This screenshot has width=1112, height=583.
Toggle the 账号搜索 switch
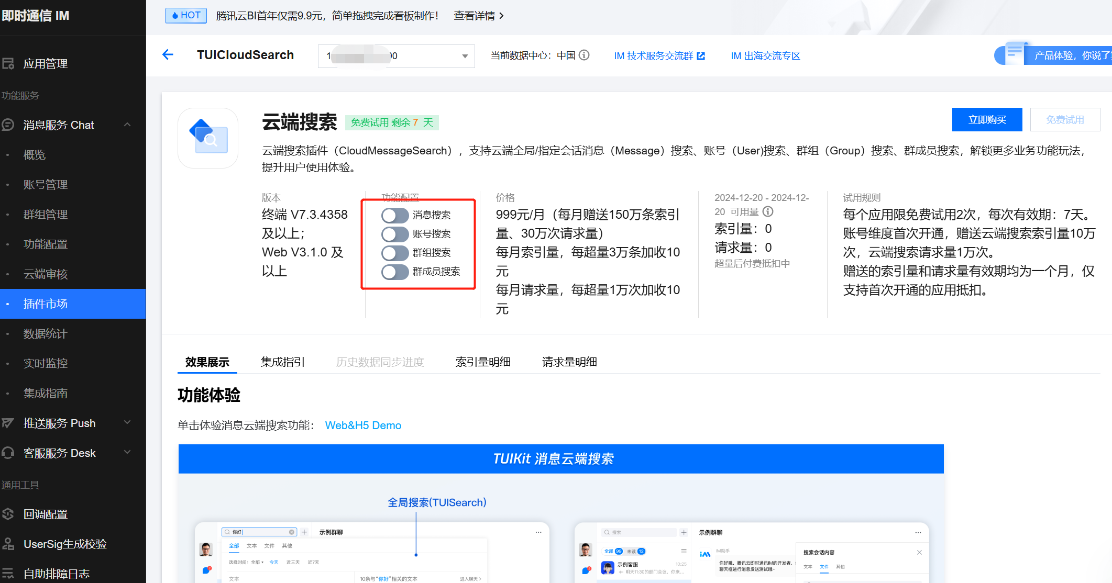[395, 234]
